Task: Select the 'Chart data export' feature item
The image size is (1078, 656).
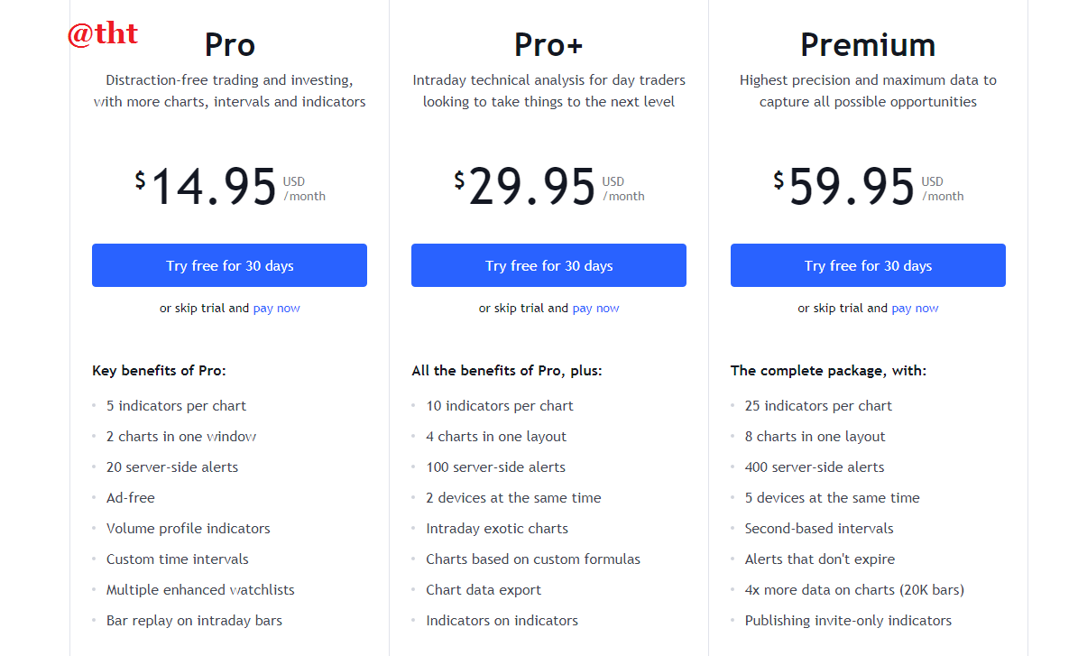Action: point(484,590)
